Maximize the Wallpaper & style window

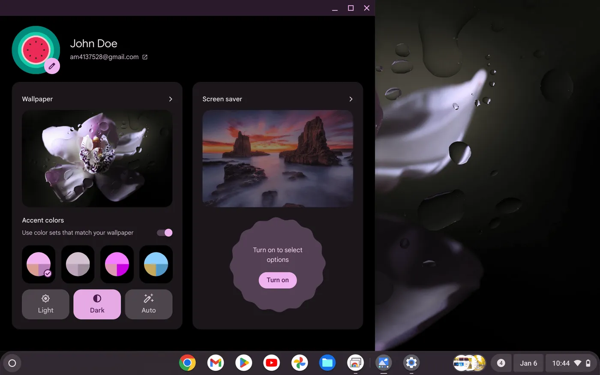(351, 8)
